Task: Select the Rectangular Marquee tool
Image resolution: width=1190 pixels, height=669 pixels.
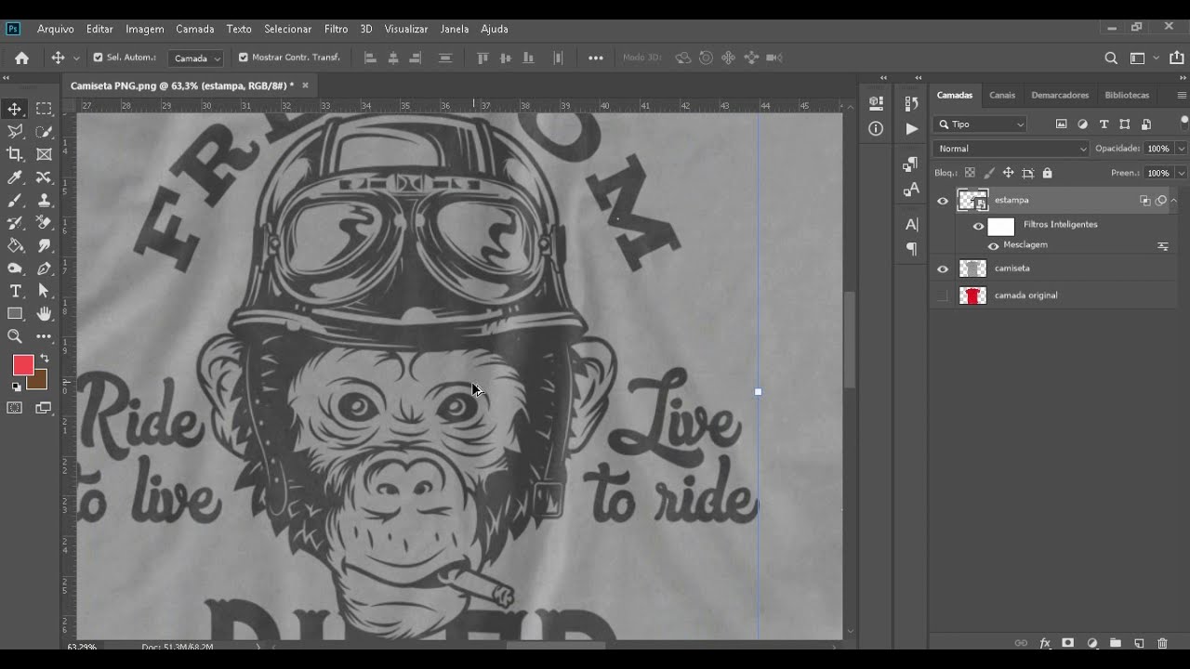Action: [x=44, y=110]
